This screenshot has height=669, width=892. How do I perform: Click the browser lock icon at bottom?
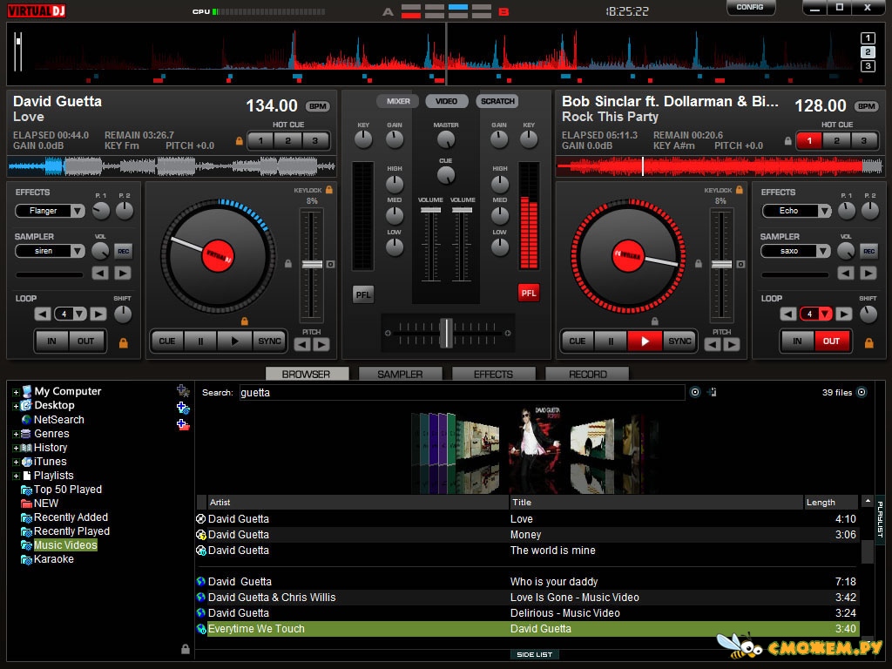click(186, 648)
